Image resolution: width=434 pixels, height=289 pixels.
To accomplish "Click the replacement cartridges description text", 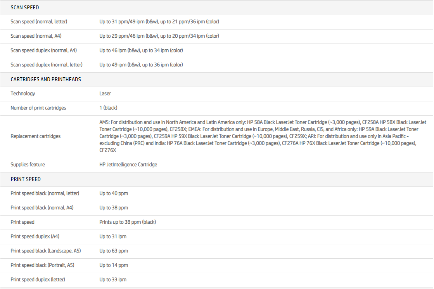I will (262, 136).
